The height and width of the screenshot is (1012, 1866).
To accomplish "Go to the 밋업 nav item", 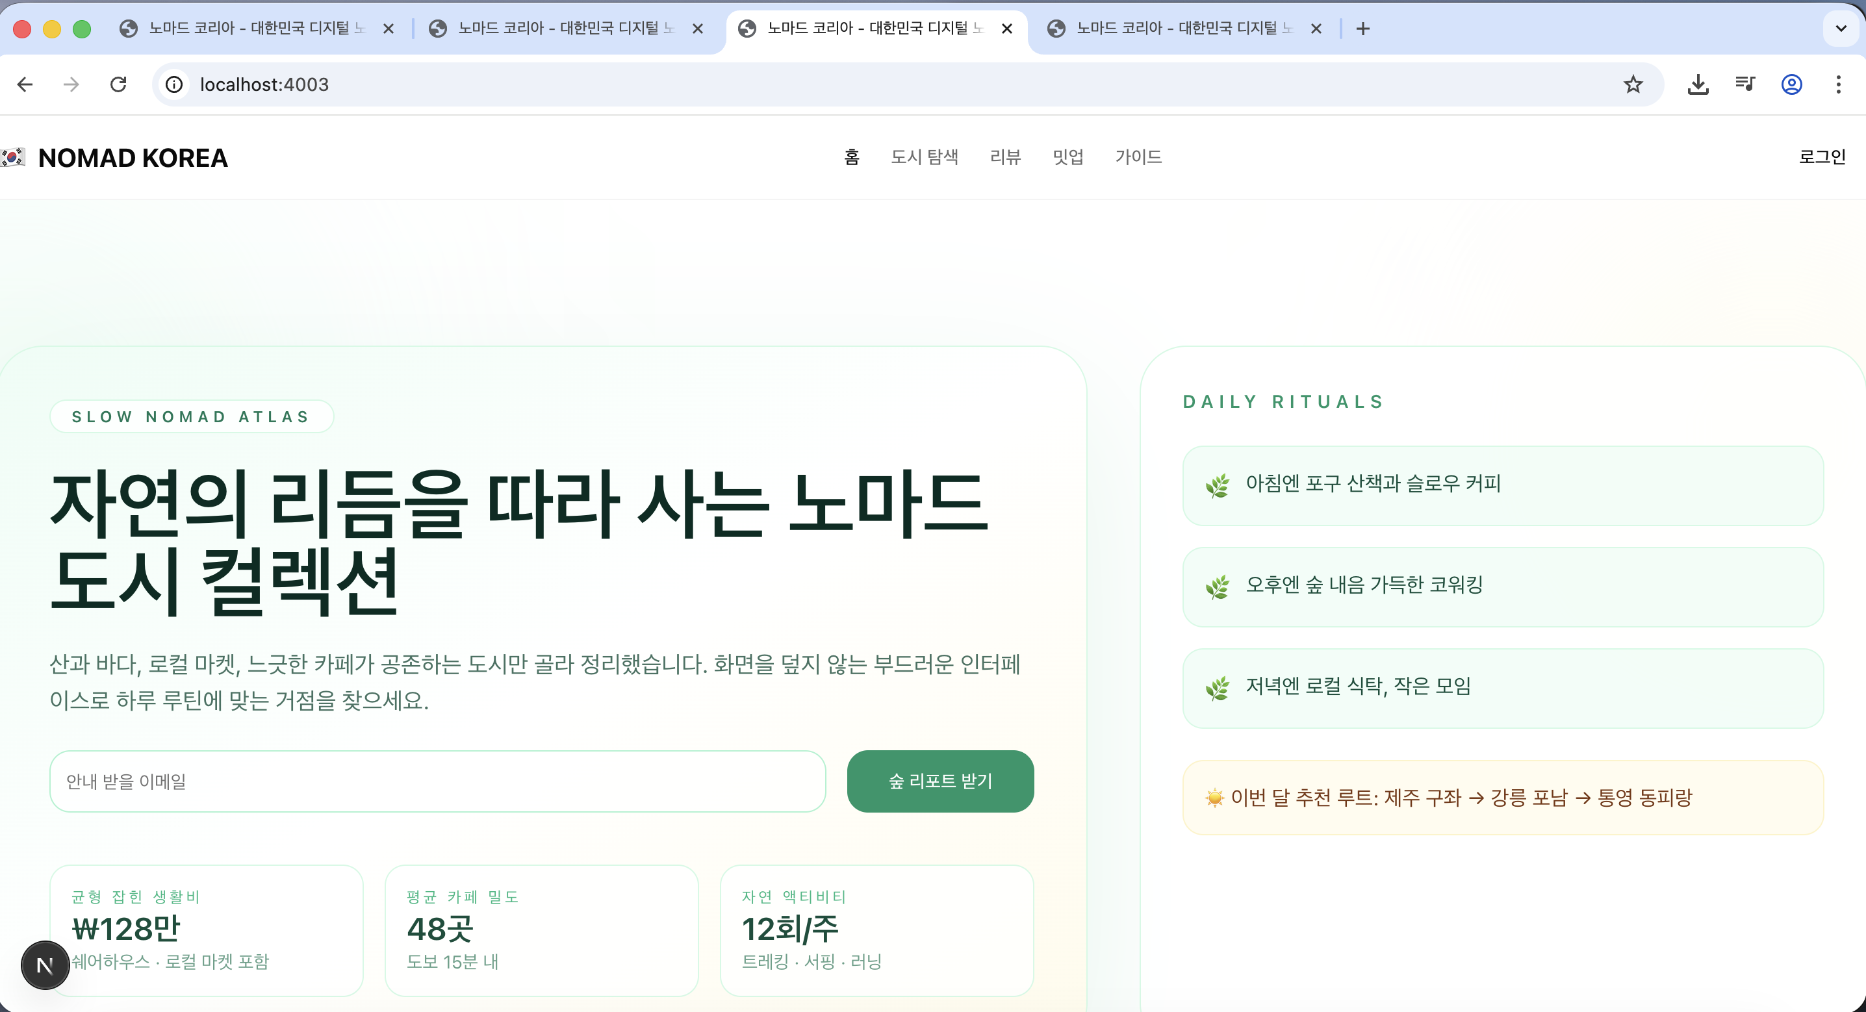I will (1067, 157).
